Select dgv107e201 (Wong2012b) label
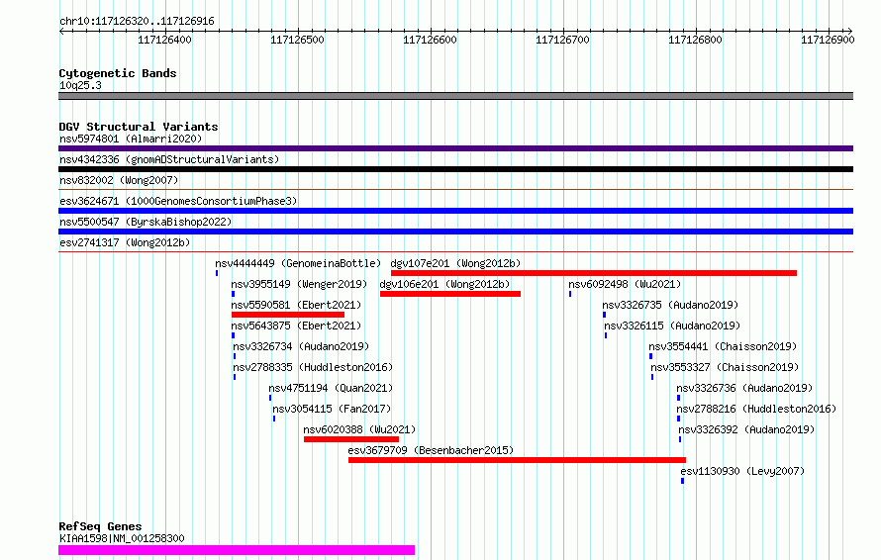The height and width of the screenshot is (560, 881). click(455, 263)
